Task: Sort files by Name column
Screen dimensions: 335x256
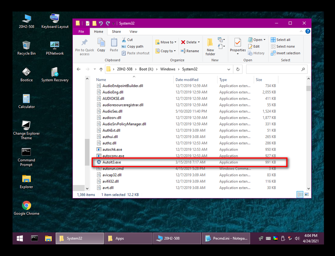Action: [101, 80]
